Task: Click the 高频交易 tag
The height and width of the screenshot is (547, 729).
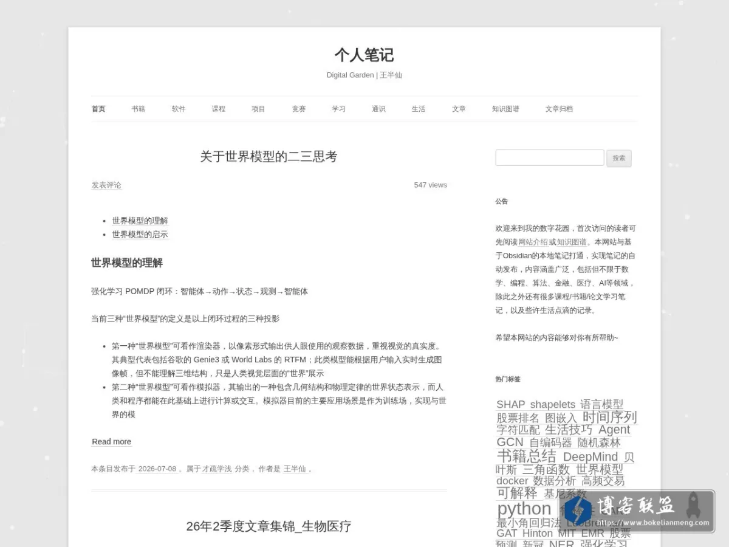Action: 603,481
